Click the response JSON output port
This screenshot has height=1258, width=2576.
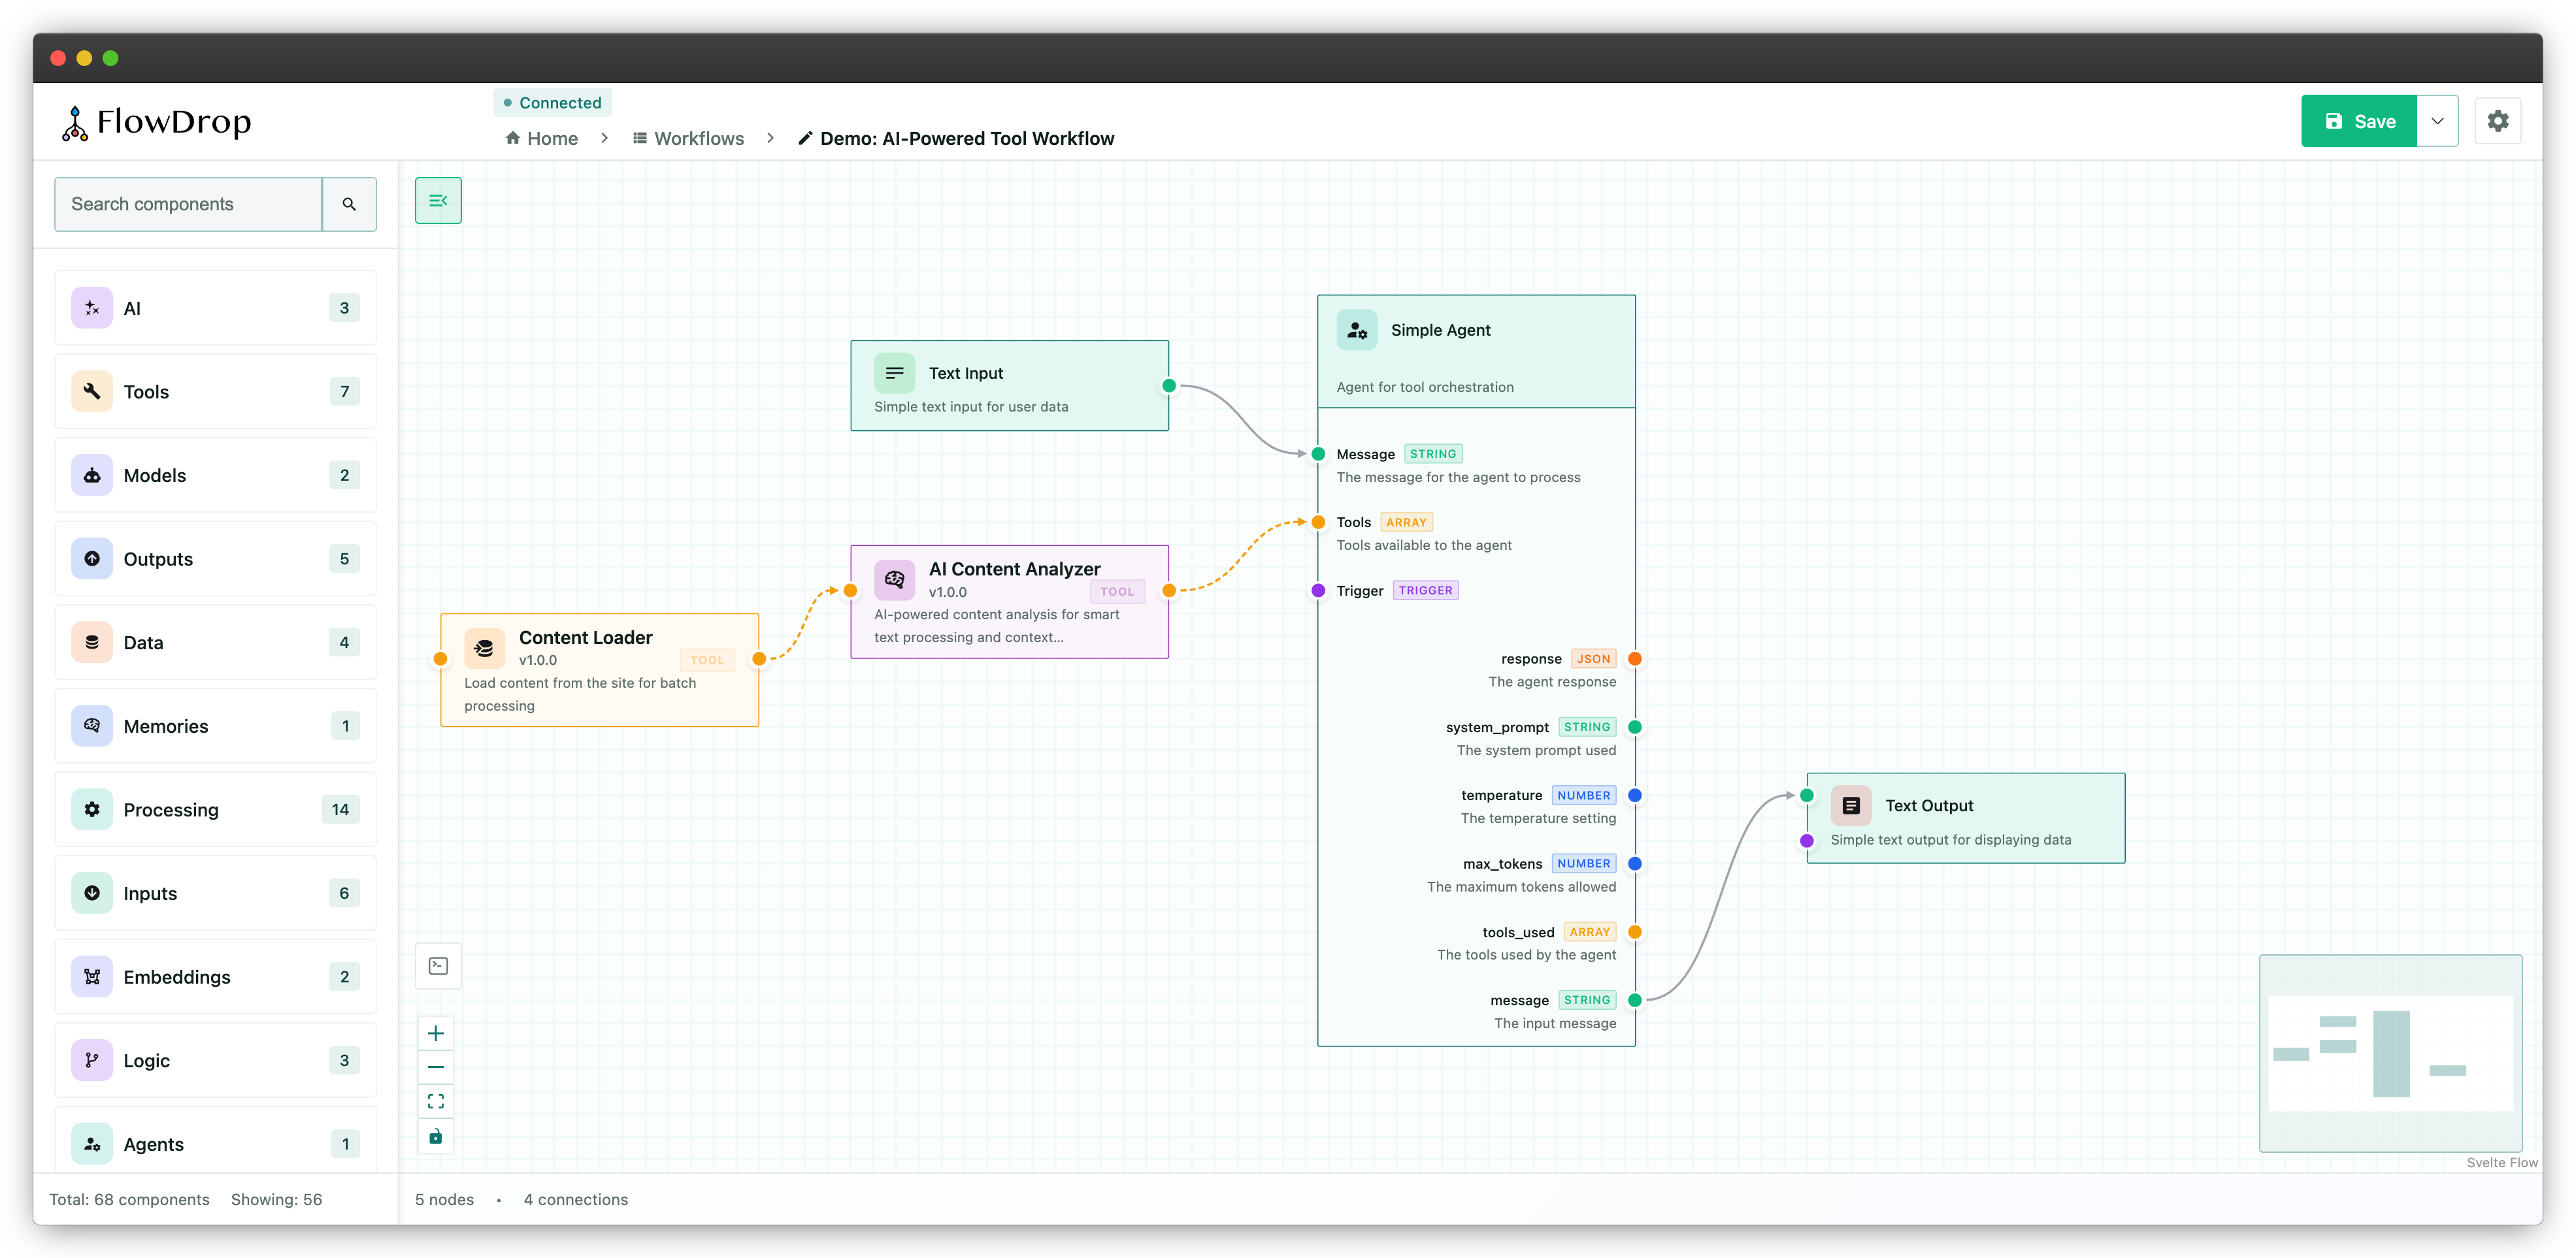point(1635,658)
